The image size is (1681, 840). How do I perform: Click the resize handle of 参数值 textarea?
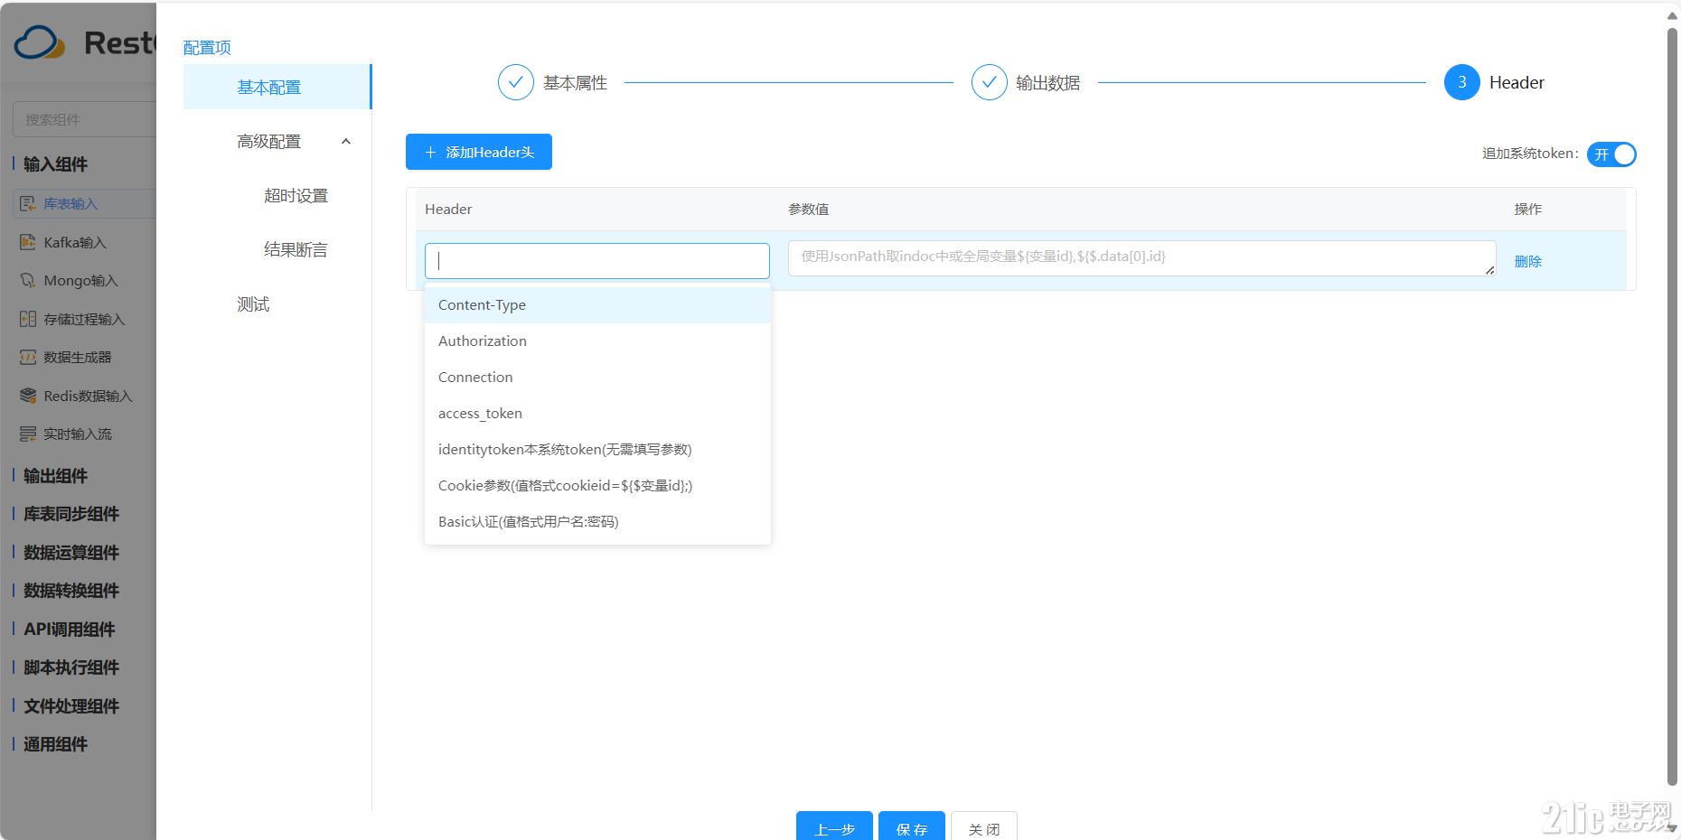point(1489,269)
